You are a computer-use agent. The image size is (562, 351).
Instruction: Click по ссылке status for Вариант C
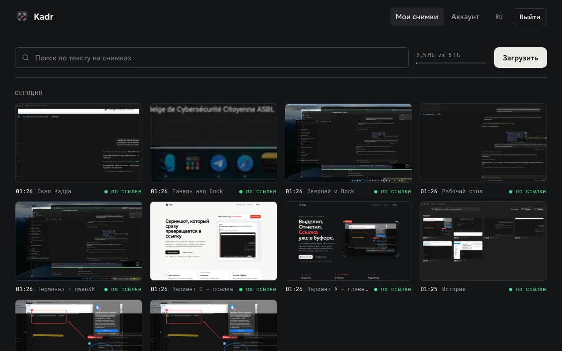click(258, 289)
